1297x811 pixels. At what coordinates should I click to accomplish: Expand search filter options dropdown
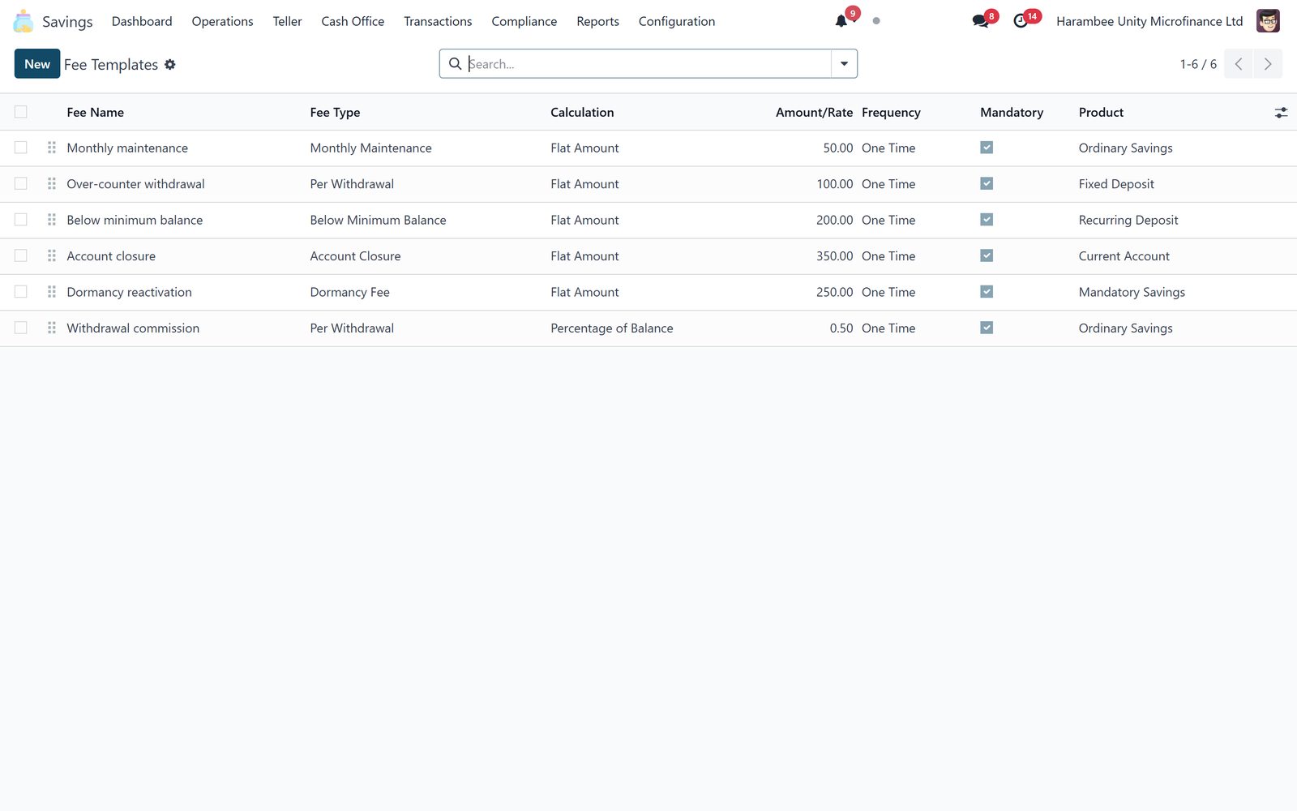pyautogui.click(x=844, y=64)
